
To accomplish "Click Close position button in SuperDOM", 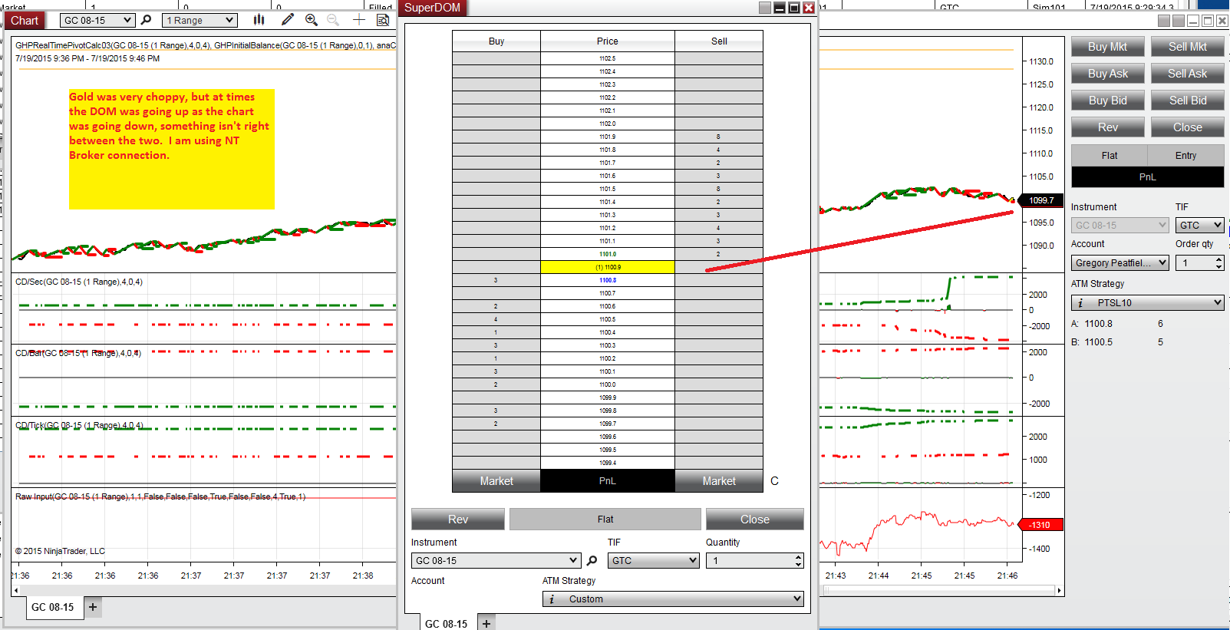I will click(755, 520).
